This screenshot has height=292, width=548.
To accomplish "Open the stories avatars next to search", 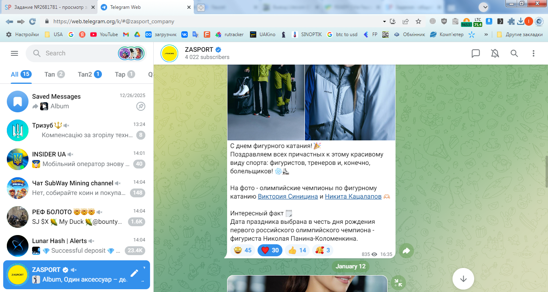I will [131, 53].
